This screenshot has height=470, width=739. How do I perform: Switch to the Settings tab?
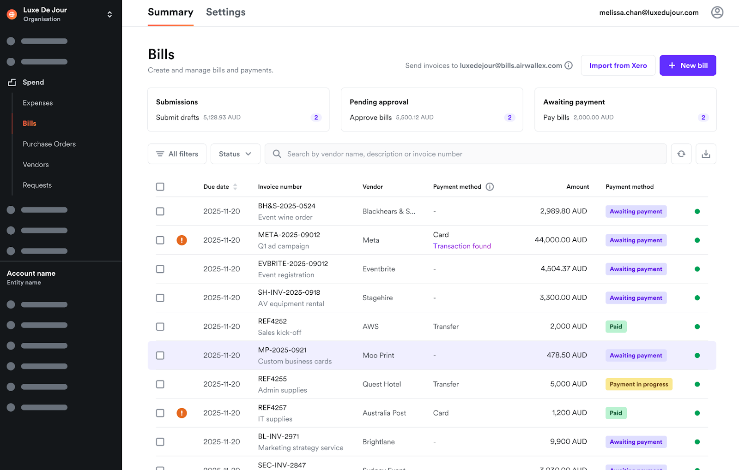click(x=225, y=12)
